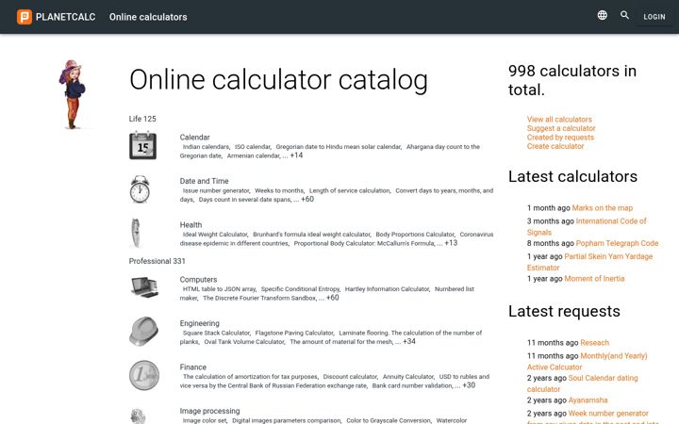Open the Ayanamsha request link
Image resolution: width=679 pixels, height=424 pixels.
(588, 400)
